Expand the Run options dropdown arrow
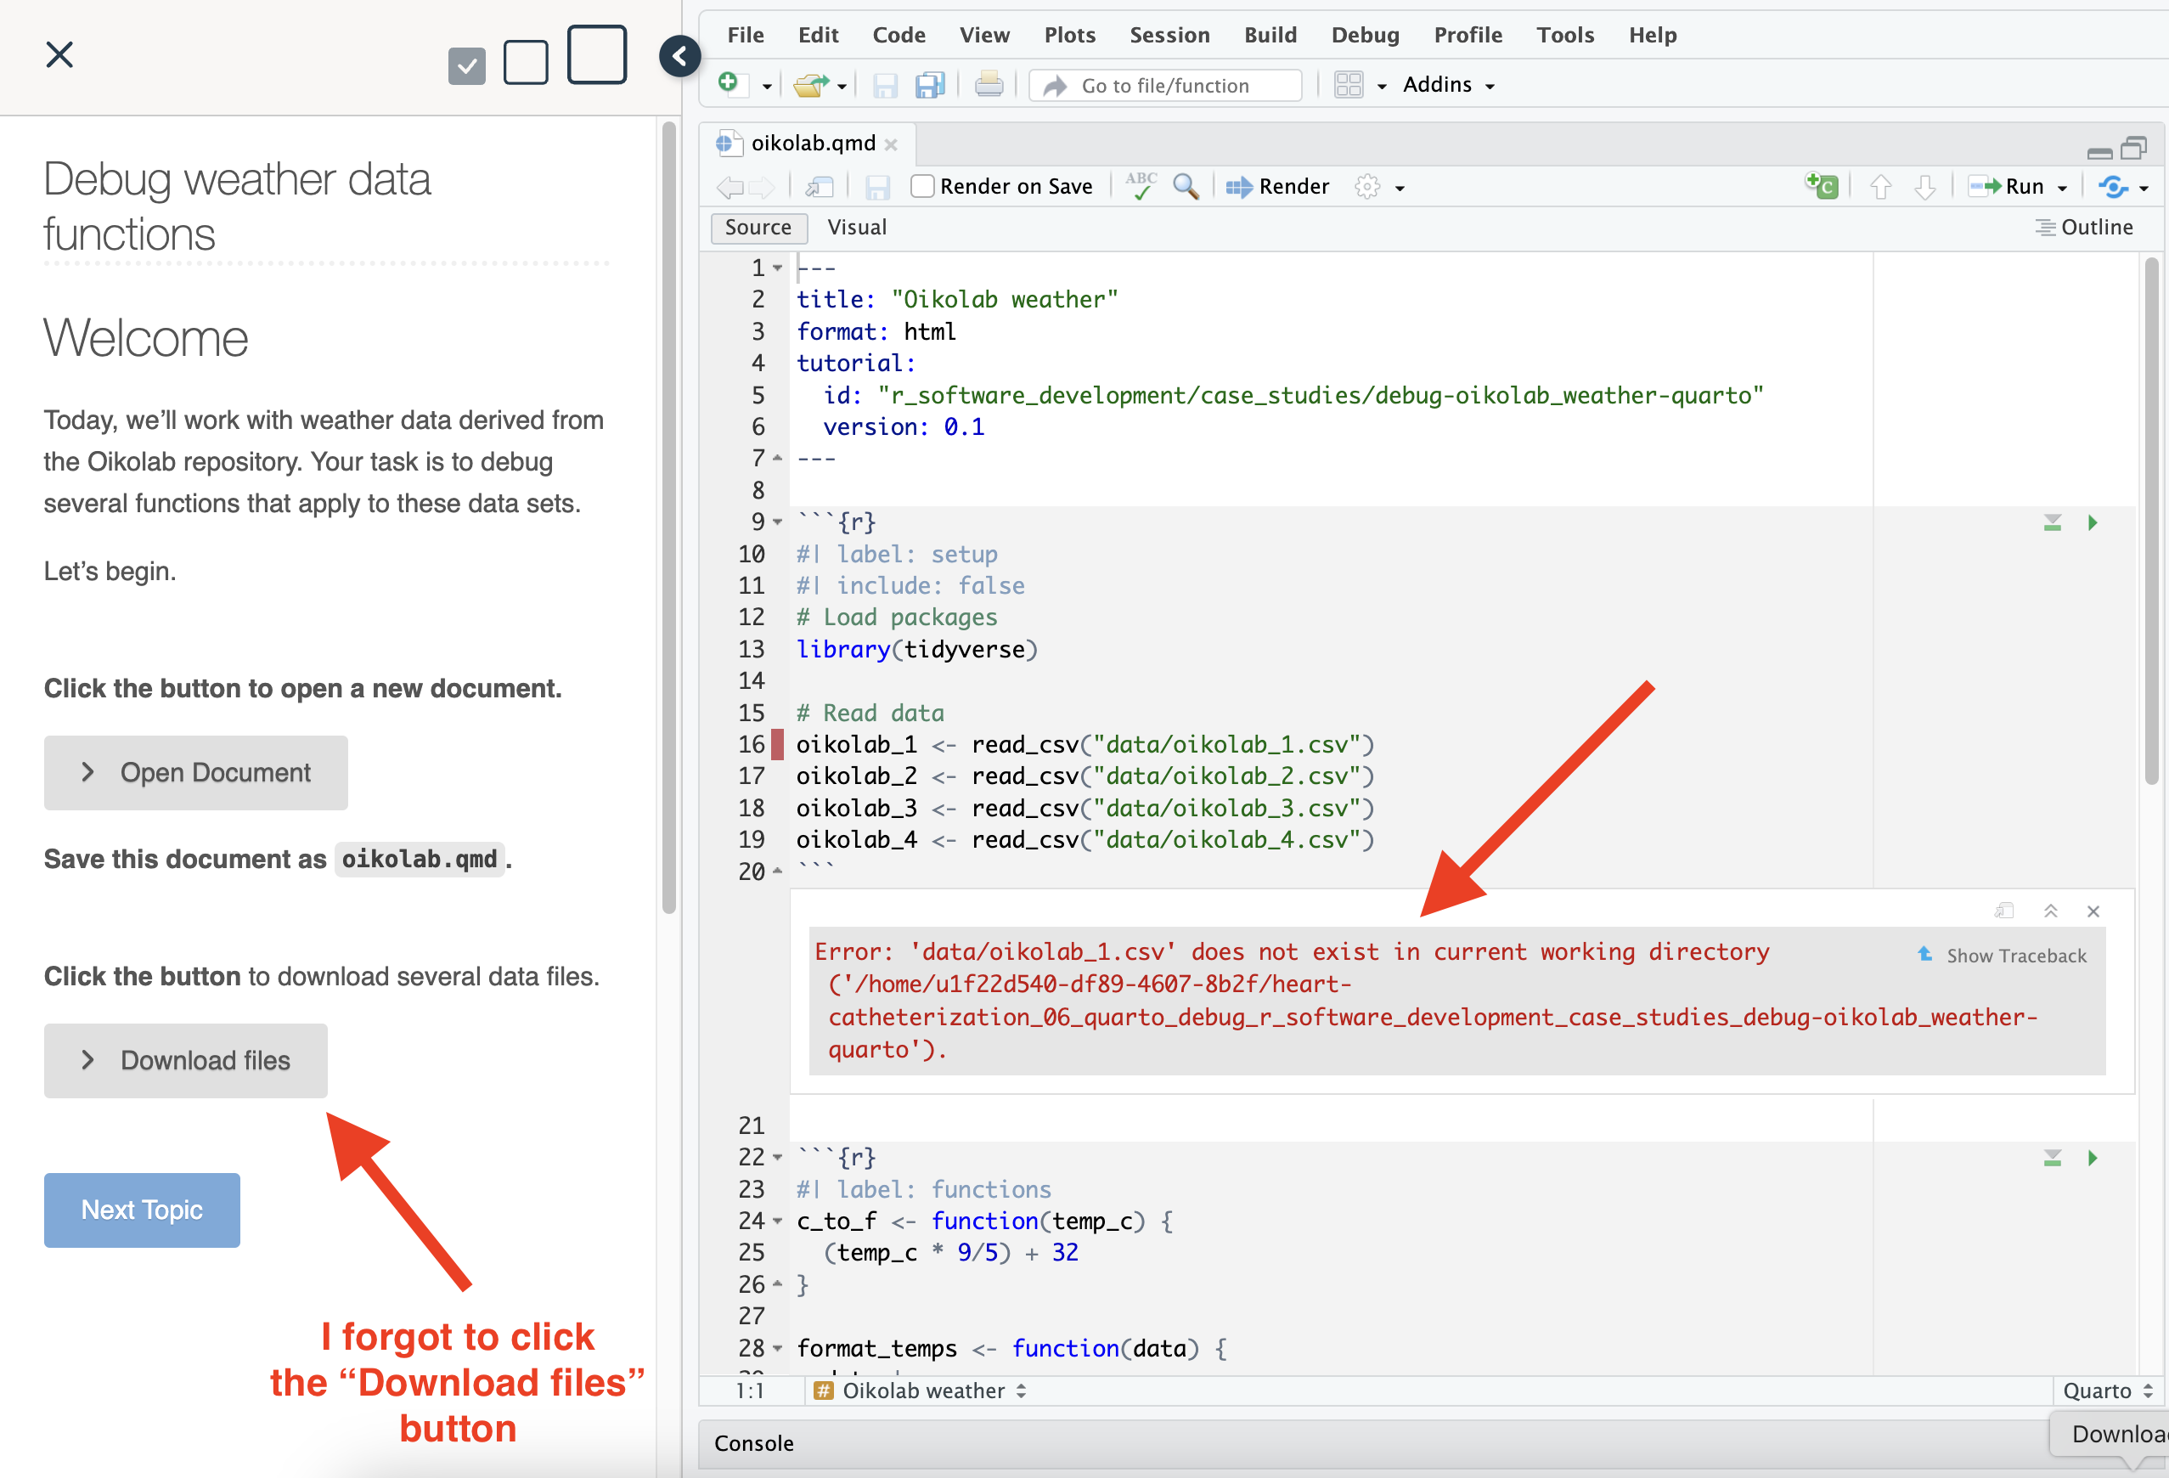This screenshot has height=1478, width=2169. [x=2062, y=188]
